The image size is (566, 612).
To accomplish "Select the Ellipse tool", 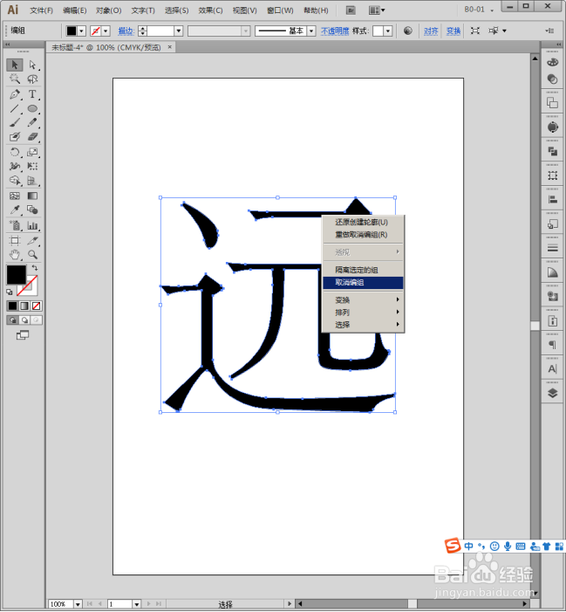I will tap(32, 108).
